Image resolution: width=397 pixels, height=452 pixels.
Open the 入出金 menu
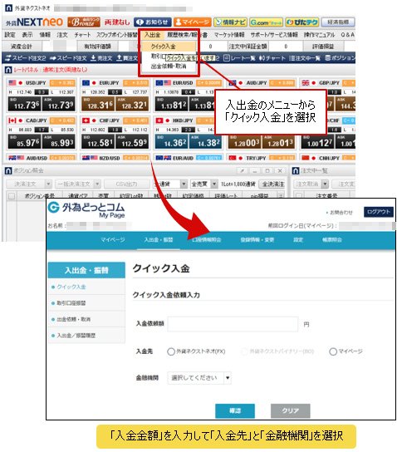click(x=152, y=35)
